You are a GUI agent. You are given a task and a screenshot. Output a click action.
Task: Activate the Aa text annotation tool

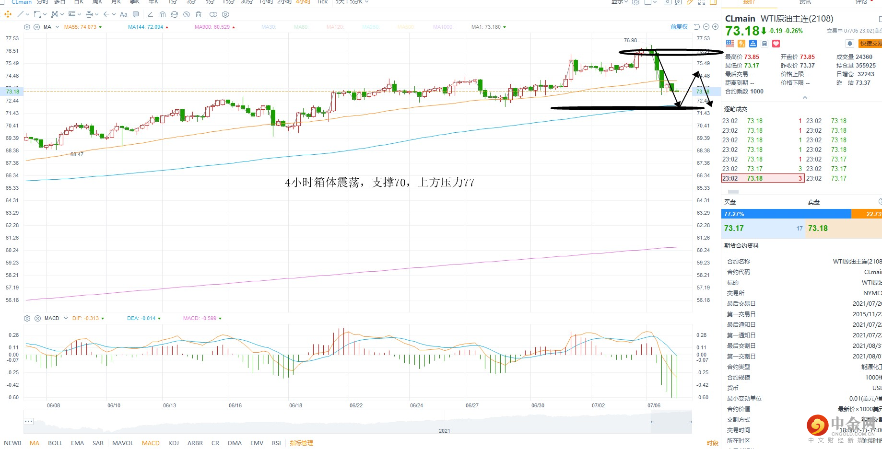[x=124, y=14]
